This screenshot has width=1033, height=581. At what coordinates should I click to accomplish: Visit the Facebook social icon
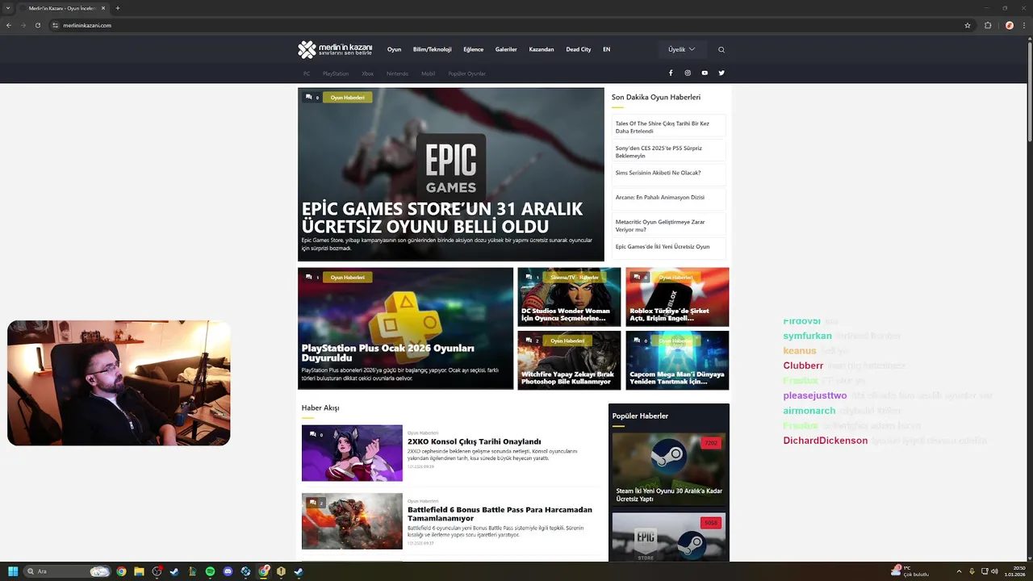(x=671, y=73)
